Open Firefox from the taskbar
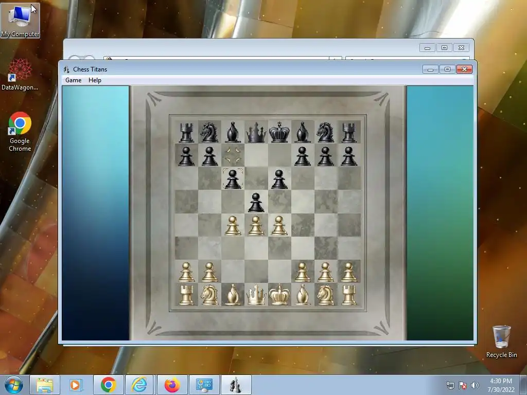Image resolution: width=527 pixels, height=395 pixels. (x=172, y=385)
